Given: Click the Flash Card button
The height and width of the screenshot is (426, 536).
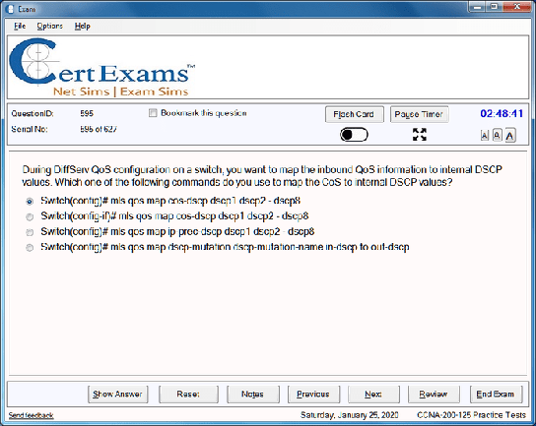Looking at the screenshot, I should (x=354, y=114).
